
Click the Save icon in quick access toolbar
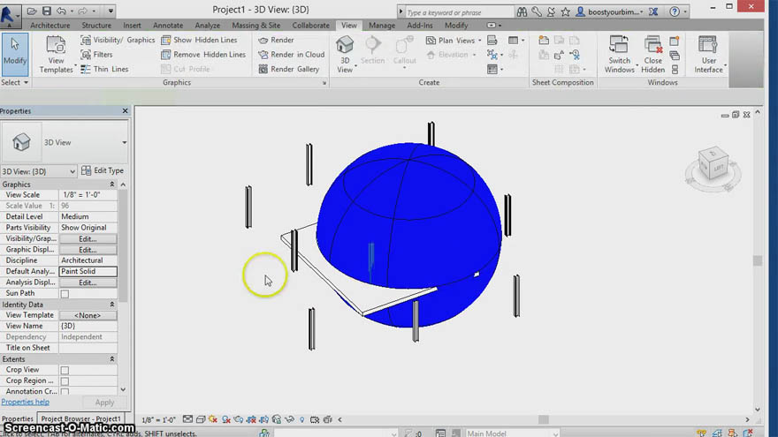[x=46, y=11]
